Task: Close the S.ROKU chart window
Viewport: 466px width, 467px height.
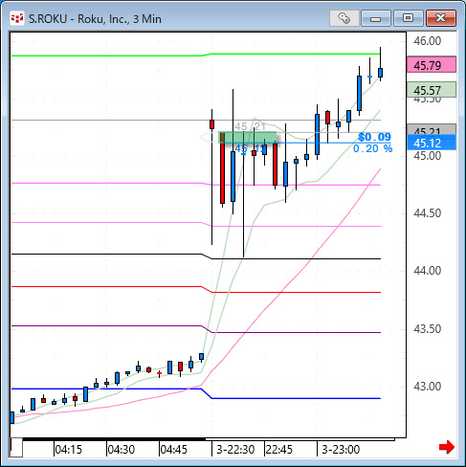Action: 441,18
